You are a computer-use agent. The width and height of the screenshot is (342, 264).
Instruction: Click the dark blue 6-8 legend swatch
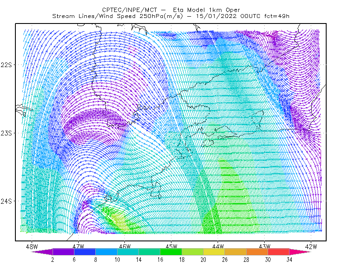coord(85,252)
